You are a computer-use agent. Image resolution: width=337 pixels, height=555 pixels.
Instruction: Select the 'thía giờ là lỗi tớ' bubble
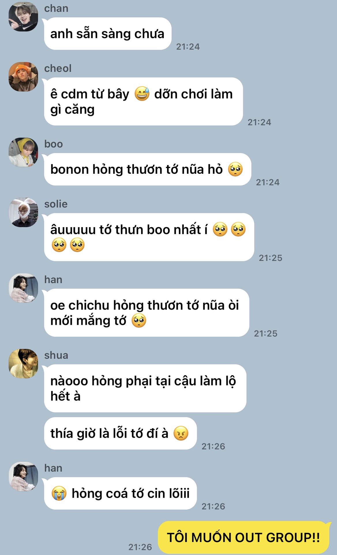coord(120,433)
